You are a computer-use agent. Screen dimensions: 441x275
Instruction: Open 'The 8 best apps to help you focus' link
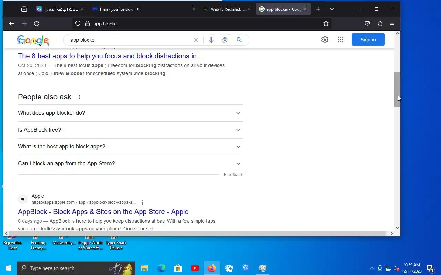click(x=111, y=56)
